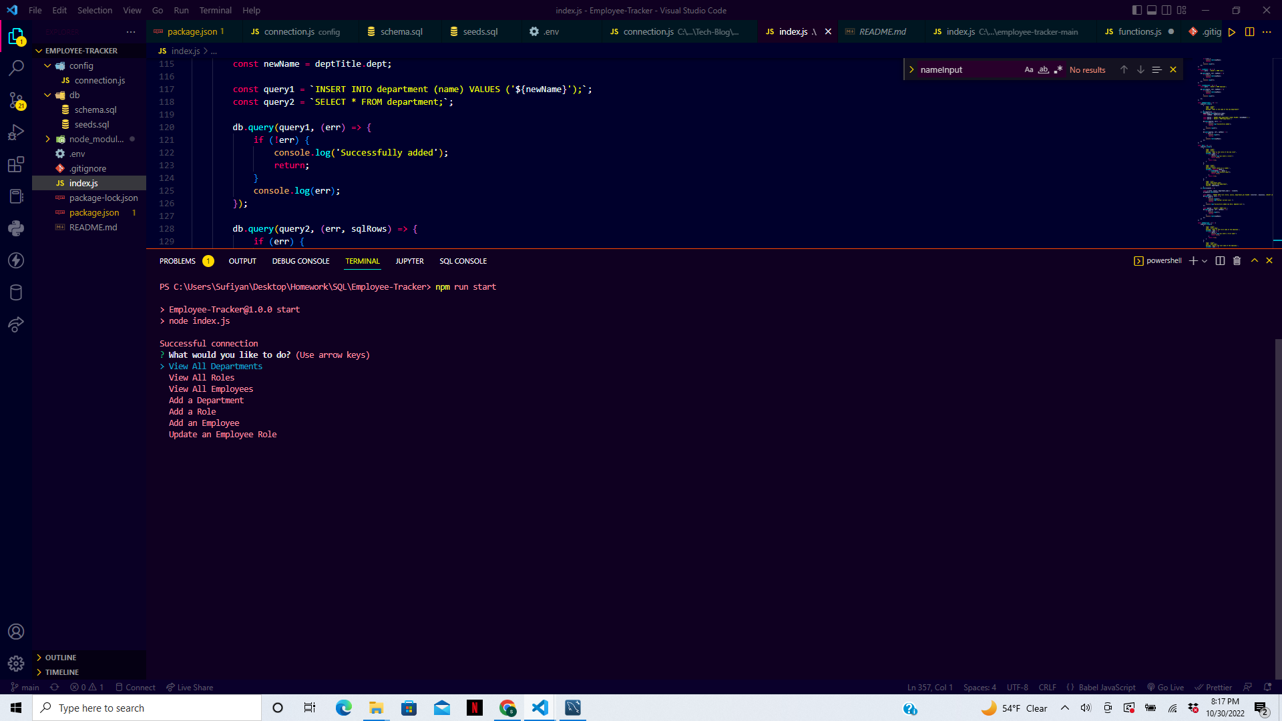This screenshot has width=1282, height=721.
Task: Open Run and Debug view
Action: click(x=16, y=132)
